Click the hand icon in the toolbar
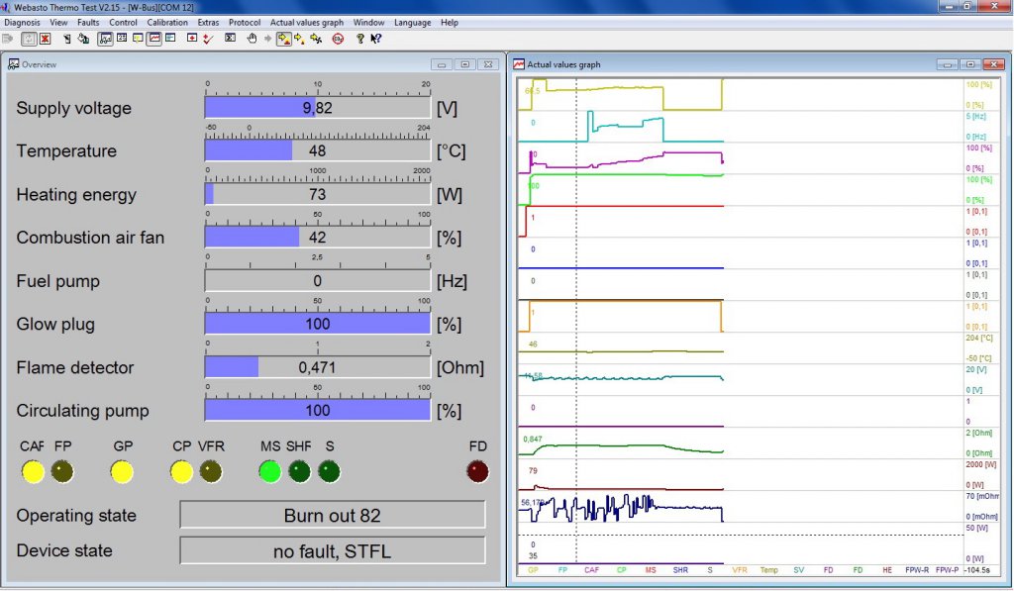 click(x=253, y=39)
